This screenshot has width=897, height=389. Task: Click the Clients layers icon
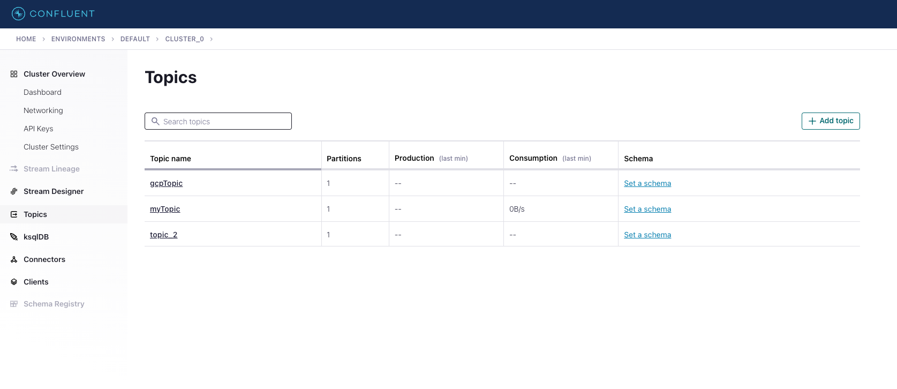pos(14,282)
